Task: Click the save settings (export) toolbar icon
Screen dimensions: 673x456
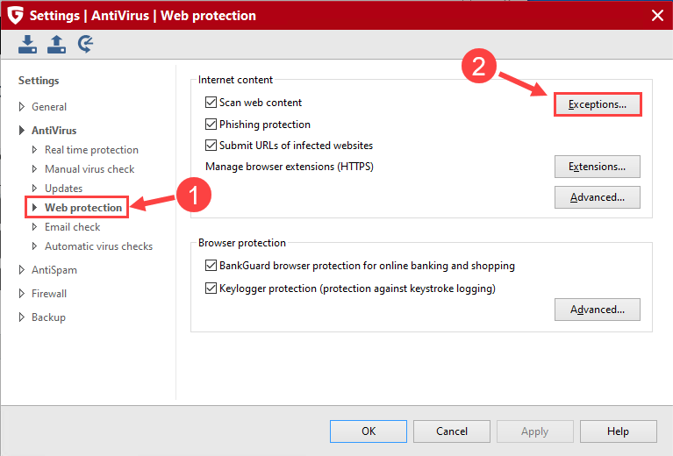Action: 57,45
